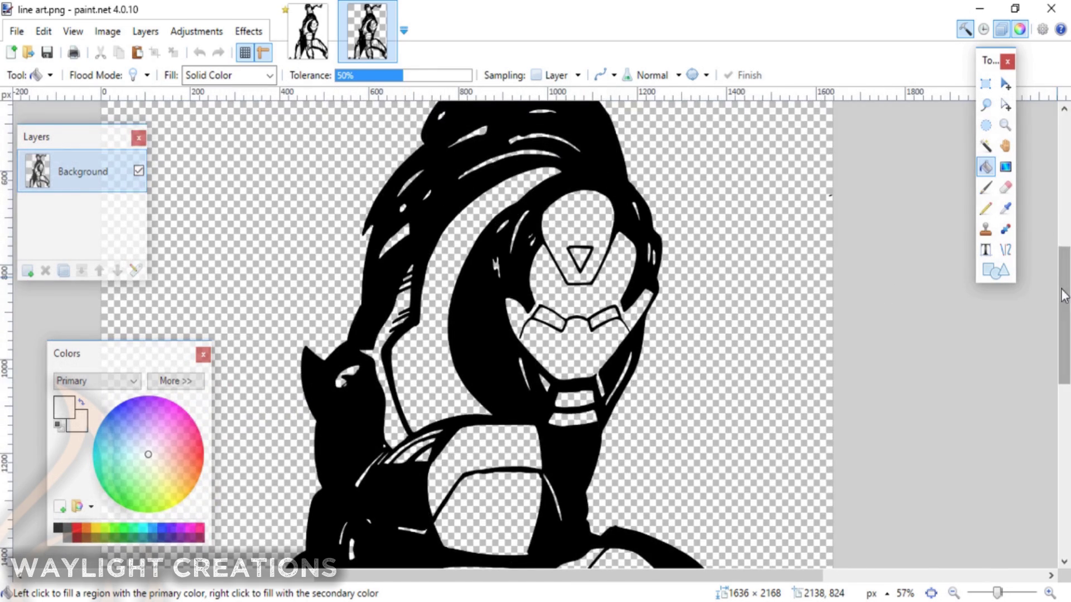The image size is (1071, 602).
Task: Select the Eraser tool
Action: [1005, 187]
